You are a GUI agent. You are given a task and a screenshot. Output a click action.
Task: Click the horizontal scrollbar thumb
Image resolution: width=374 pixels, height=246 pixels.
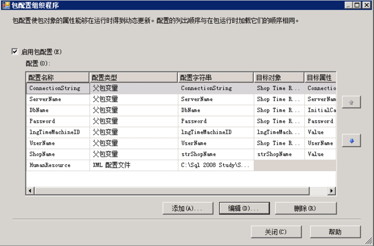pos(171,191)
